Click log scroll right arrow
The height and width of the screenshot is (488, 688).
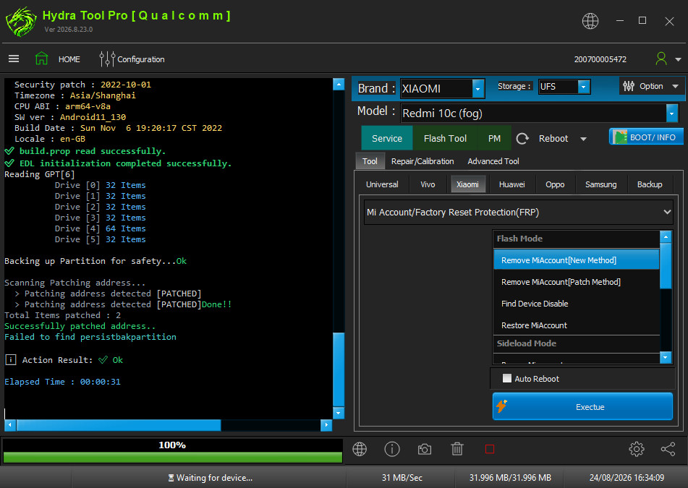coord(326,425)
